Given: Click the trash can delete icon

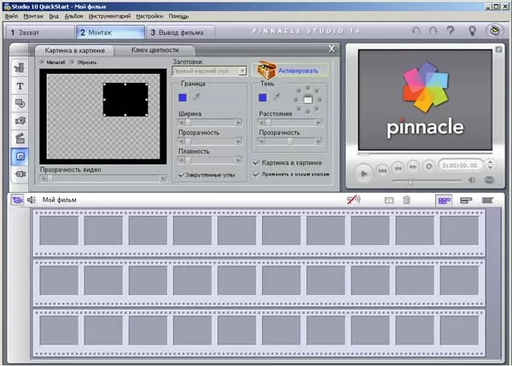Looking at the screenshot, I should (406, 200).
